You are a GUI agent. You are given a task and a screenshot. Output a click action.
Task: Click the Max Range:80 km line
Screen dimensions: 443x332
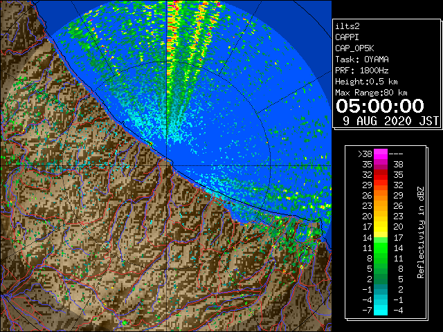pos(371,93)
